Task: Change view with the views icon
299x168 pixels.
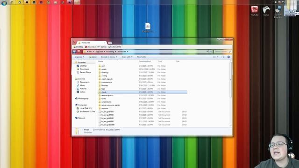Action: 214,57
